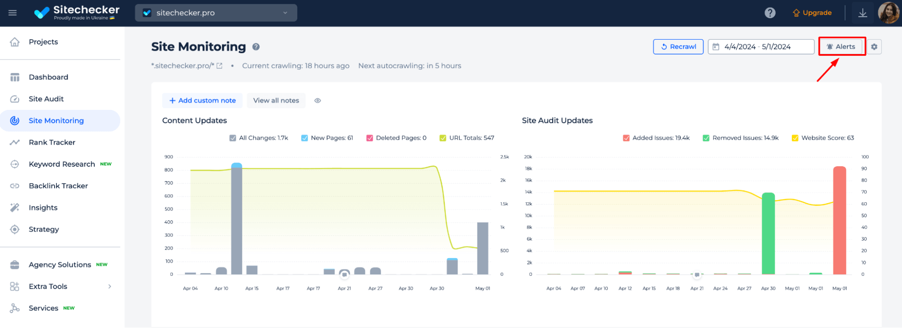902x328 pixels.
Task: Click the Keyword Research icon
Action: [15, 164]
